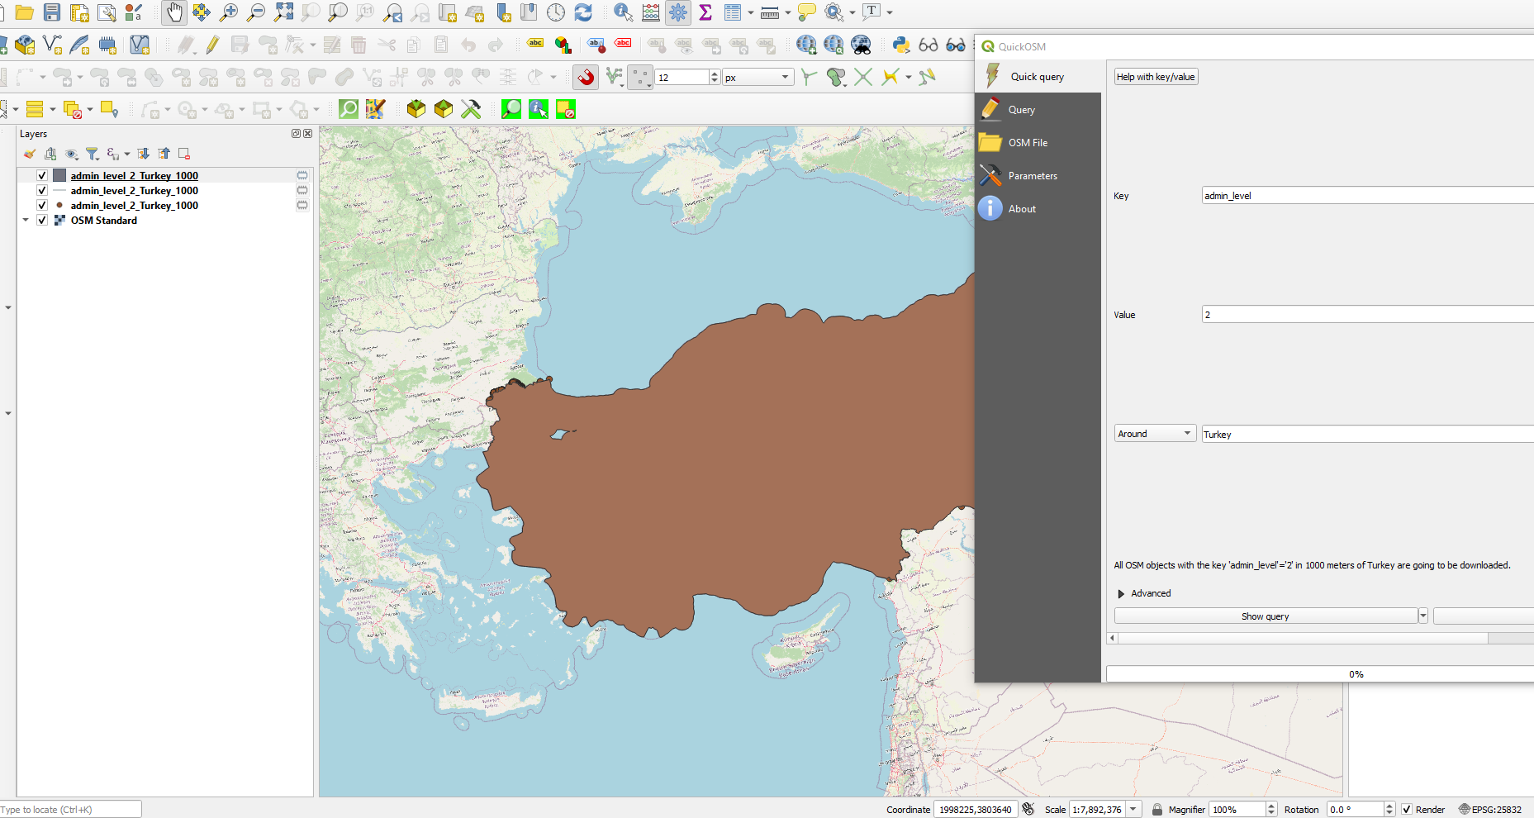Refresh the map canvas
This screenshot has height=818, width=1534.
point(583,12)
